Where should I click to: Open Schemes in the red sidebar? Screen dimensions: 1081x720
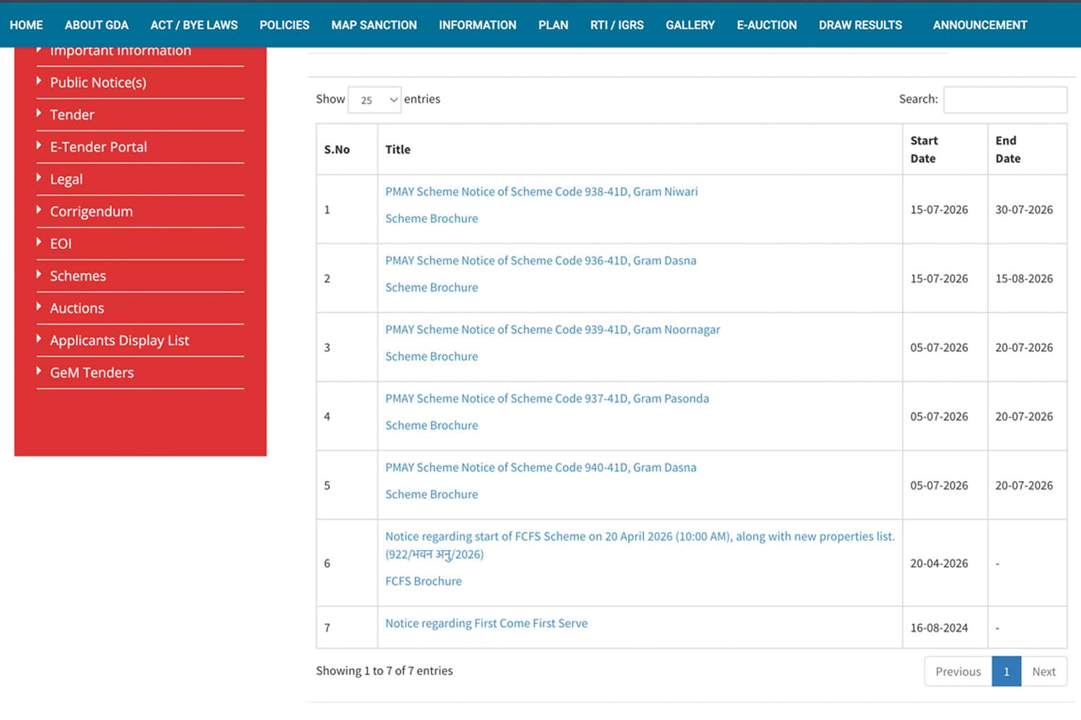[x=77, y=276]
